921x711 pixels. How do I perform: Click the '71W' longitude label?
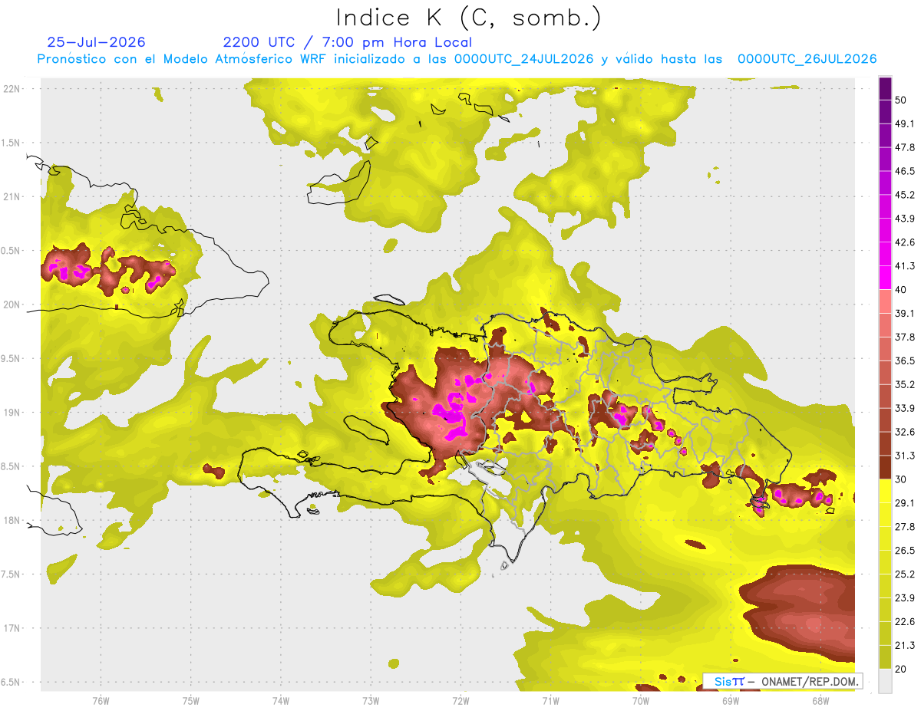pyautogui.click(x=550, y=700)
